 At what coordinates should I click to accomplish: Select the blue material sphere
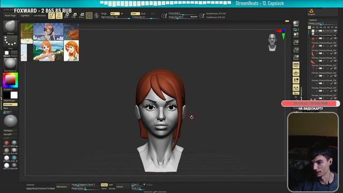[x=14, y=158]
